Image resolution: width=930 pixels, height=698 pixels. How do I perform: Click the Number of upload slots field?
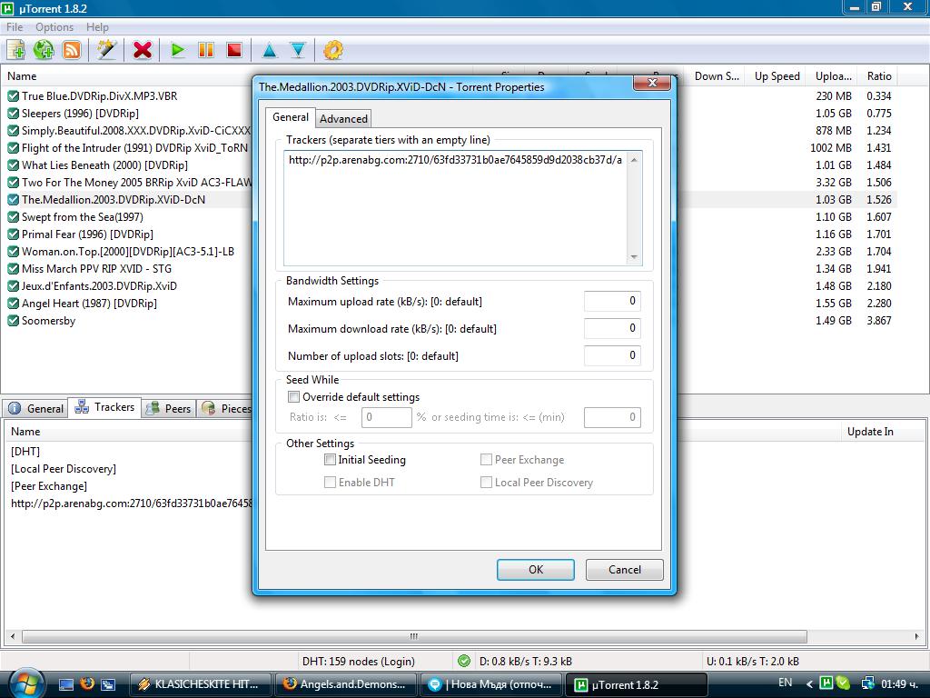pos(612,355)
